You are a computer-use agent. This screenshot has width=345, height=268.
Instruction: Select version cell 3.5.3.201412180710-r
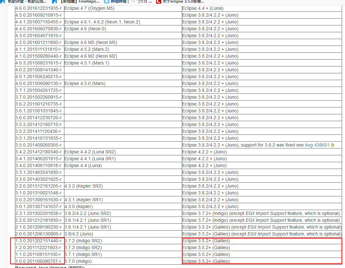[40, 124]
